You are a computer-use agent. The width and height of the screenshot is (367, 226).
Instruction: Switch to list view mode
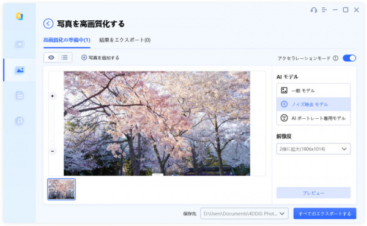pyautogui.click(x=64, y=58)
